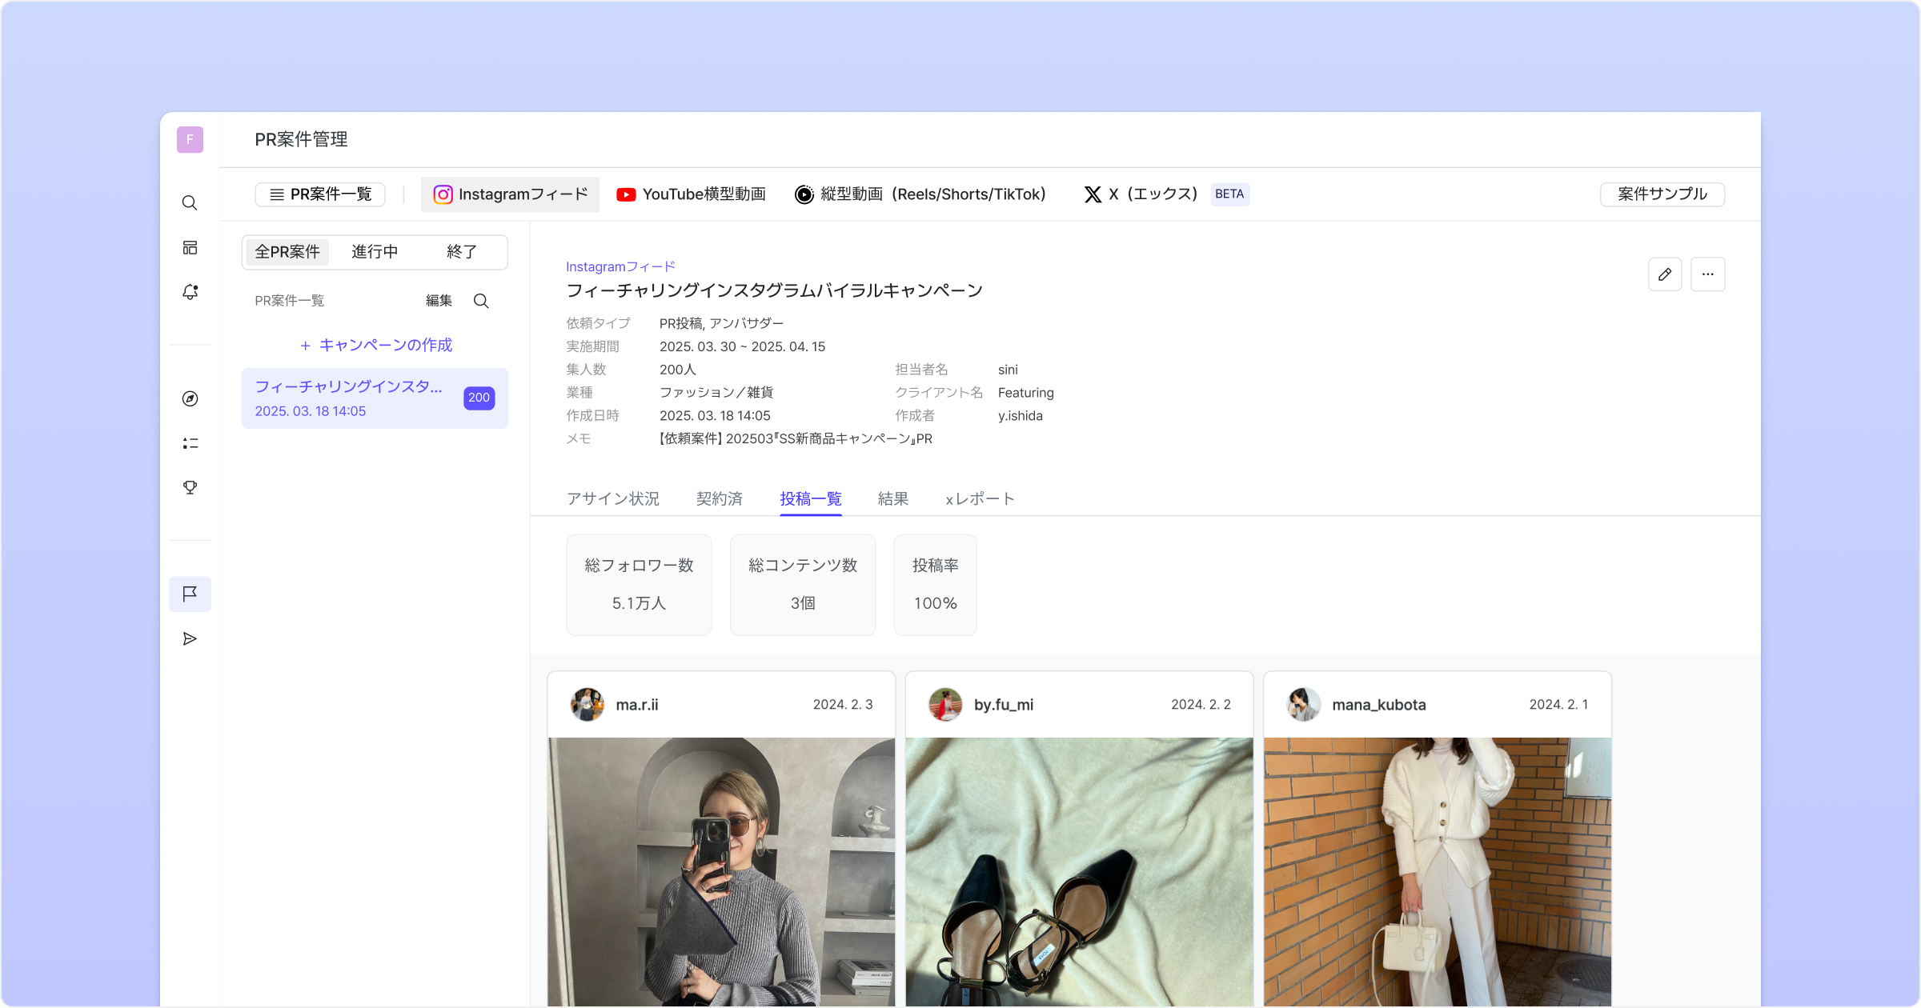Click the list settings icon in sidebar
This screenshot has width=1921, height=1008.
(x=190, y=443)
